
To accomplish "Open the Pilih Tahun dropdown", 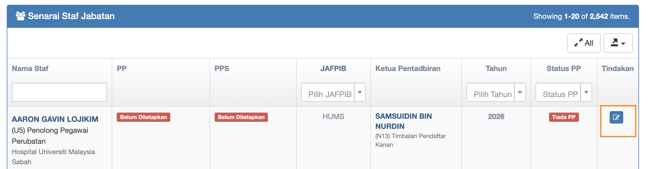I will point(496,92).
